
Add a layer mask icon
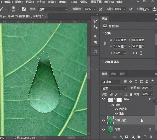(x=127, y=137)
